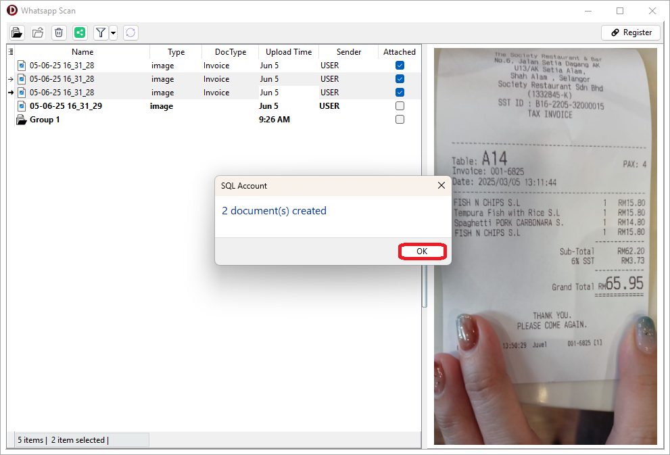The image size is (670, 455).
Task: Click the open folder toolbar icon
Action: 17,32
